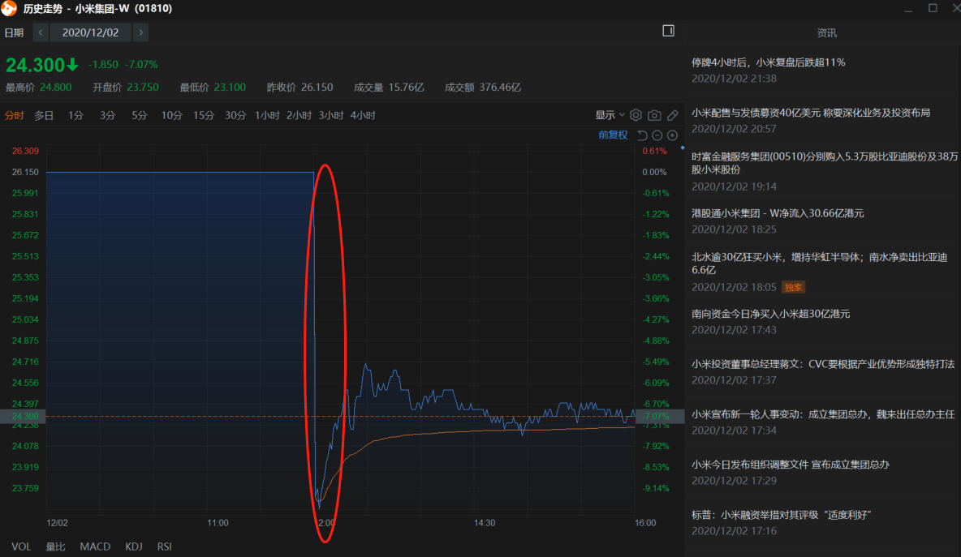
Task: Switch to the 4小时 interval
Action: (363, 115)
